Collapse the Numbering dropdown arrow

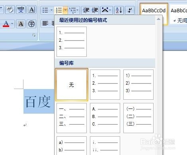point(66,10)
